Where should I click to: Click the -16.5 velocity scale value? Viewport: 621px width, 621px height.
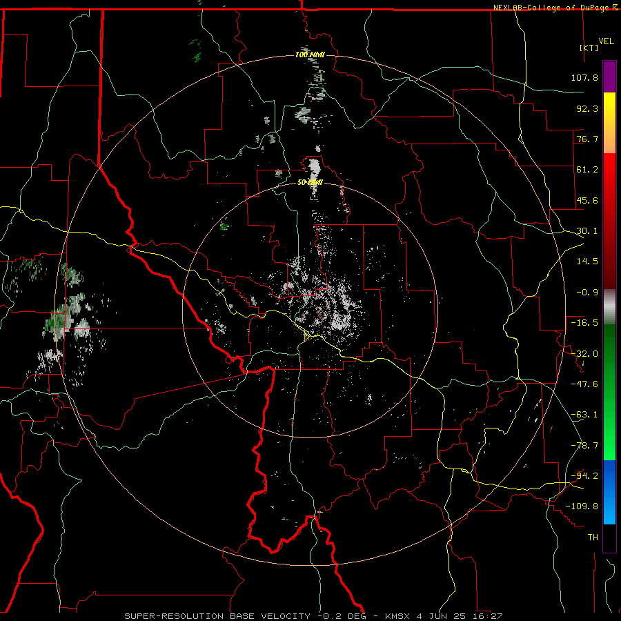[x=584, y=323]
